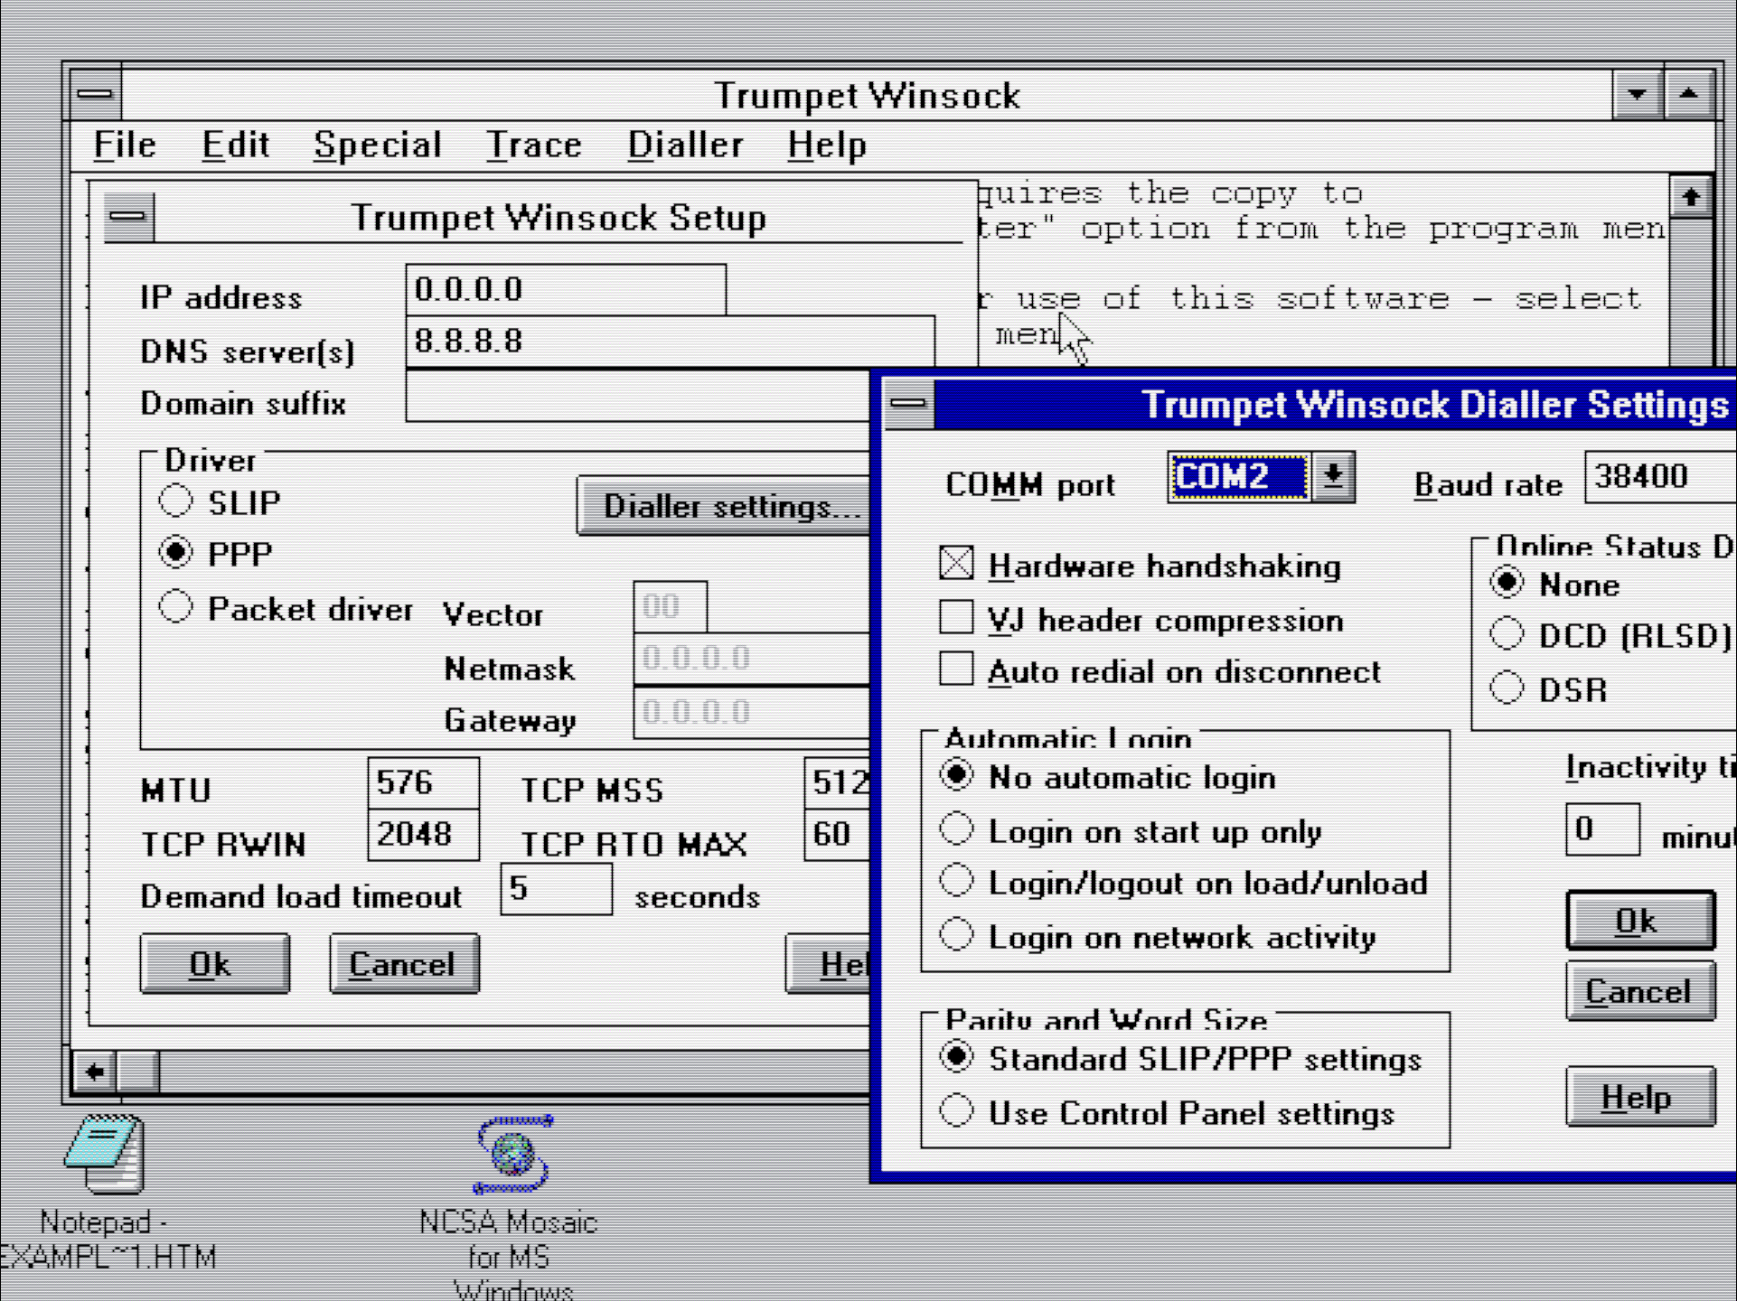Image resolution: width=1737 pixels, height=1301 pixels.
Task: Click the Domain suffix field
Action: pyautogui.click(x=638, y=396)
